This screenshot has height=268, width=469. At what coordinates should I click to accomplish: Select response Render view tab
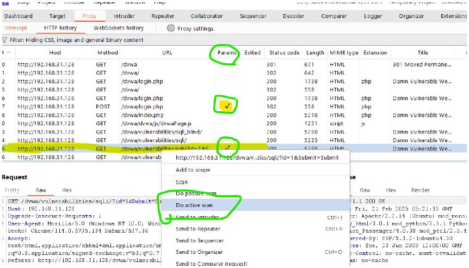coord(420,190)
